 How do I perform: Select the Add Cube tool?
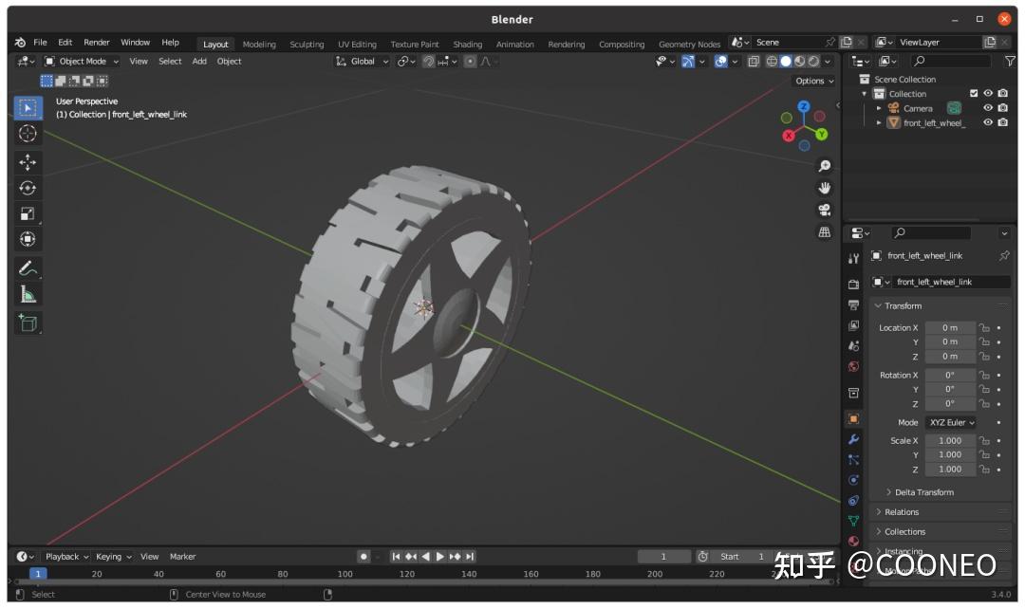[28, 323]
